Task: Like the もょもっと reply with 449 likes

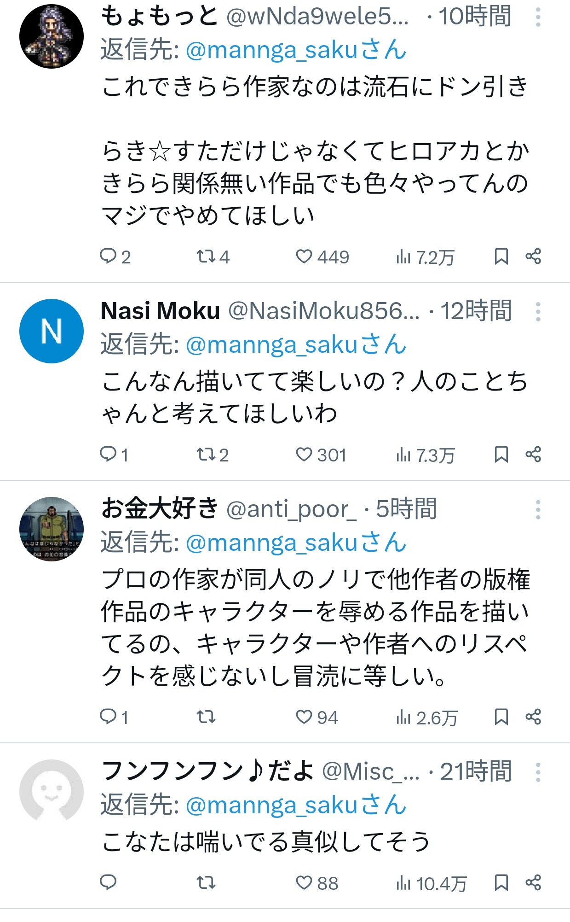Action: [304, 257]
